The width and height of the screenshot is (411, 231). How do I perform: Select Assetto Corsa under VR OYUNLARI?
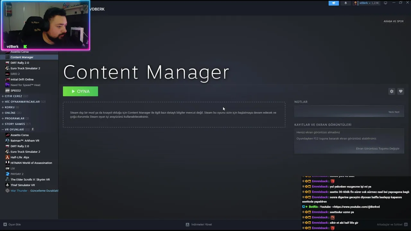[19, 135]
